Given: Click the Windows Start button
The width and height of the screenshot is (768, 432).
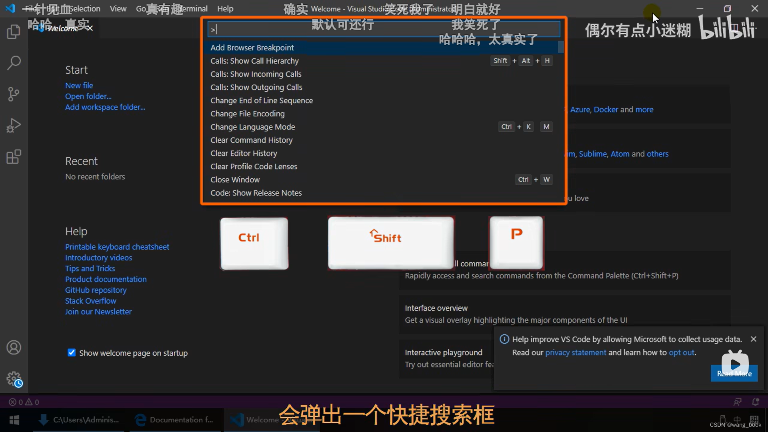Looking at the screenshot, I should (x=14, y=420).
